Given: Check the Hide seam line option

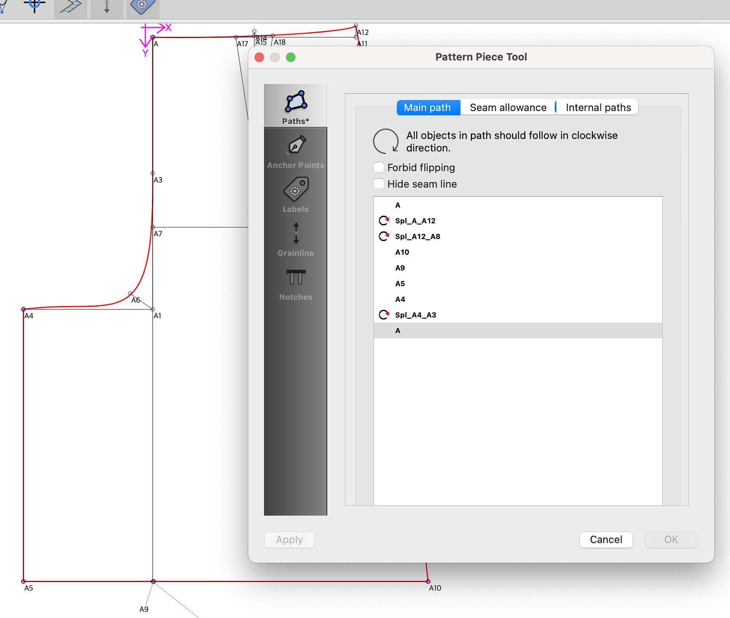Looking at the screenshot, I should [378, 184].
